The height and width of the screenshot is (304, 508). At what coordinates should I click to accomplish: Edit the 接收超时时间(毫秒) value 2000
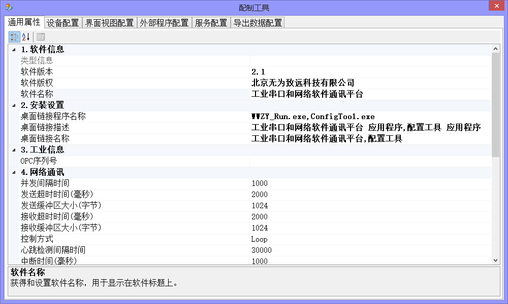click(370, 217)
